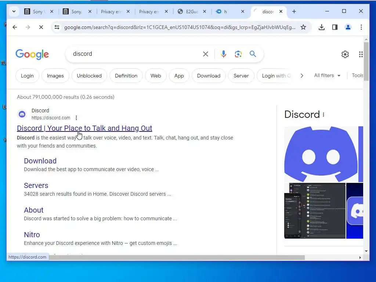Open the Chrome profile icon
Image resolution: width=376 pixels, height=282 pixels.
[x=348, y=27]
